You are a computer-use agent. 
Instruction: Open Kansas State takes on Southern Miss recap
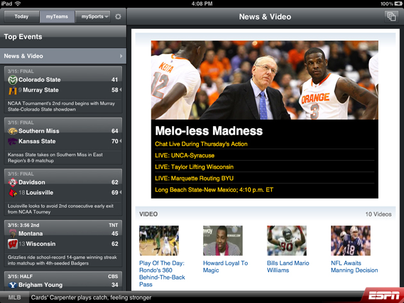pyautogui.click(x=55, y=158)
